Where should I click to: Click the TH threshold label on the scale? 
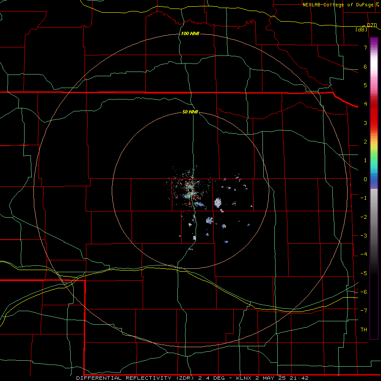coord(364,330)
